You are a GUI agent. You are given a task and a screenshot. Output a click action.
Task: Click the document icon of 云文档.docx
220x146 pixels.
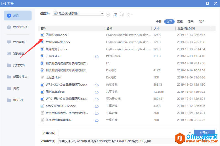[42, 56]
